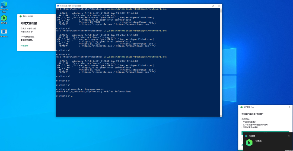Select the Arrowtower executable on the desktop

click(4, 33)
